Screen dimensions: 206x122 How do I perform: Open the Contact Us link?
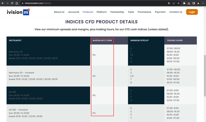176,12
